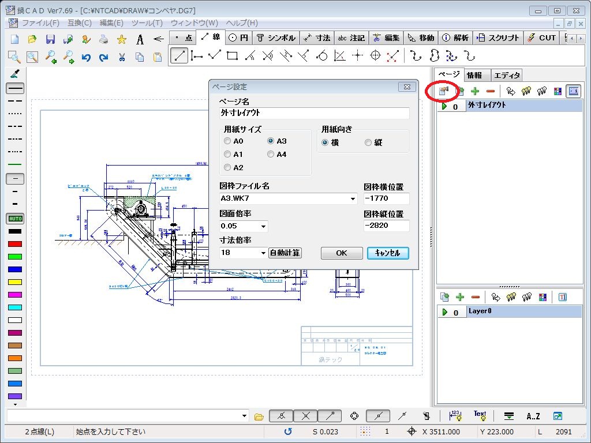Open the シンボル toolbar tab
This screenshot has height=443, width=591.
(x=276, y=37)
